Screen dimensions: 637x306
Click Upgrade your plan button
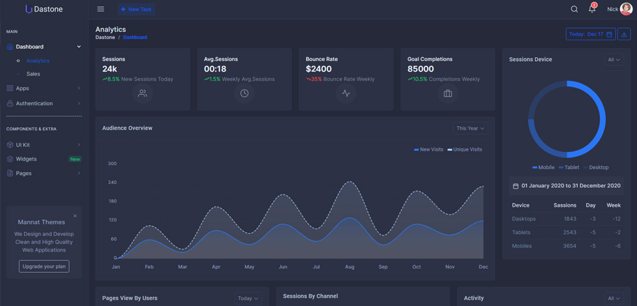tap(44, 266)
